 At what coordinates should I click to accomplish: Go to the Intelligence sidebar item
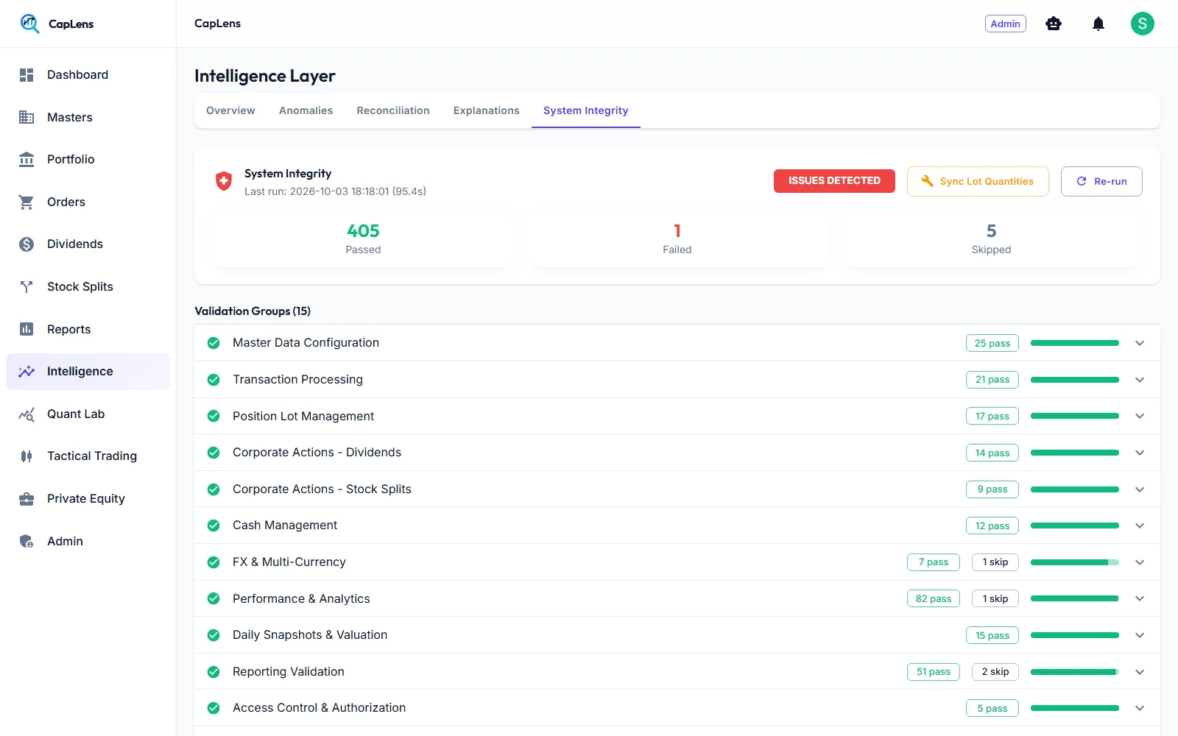88,372
